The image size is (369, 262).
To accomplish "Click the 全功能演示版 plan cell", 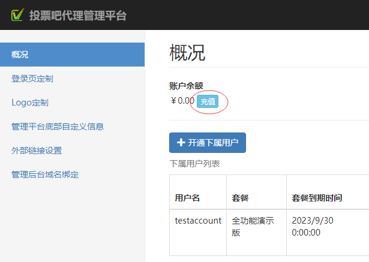I will 253,226.
